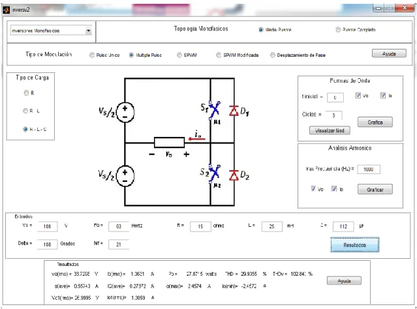Close the inversv2 window
Screen dimensions: 417x309
point(405,8)
